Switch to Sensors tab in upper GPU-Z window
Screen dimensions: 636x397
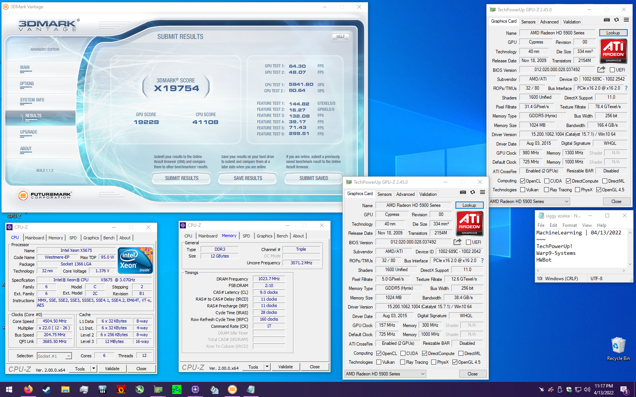coord(528,22)
